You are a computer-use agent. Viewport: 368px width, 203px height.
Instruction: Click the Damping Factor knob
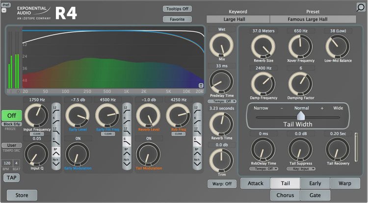(300, 84)
